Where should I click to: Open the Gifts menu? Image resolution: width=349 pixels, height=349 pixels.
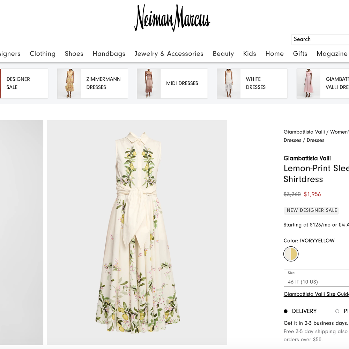(x=300, y=54)
